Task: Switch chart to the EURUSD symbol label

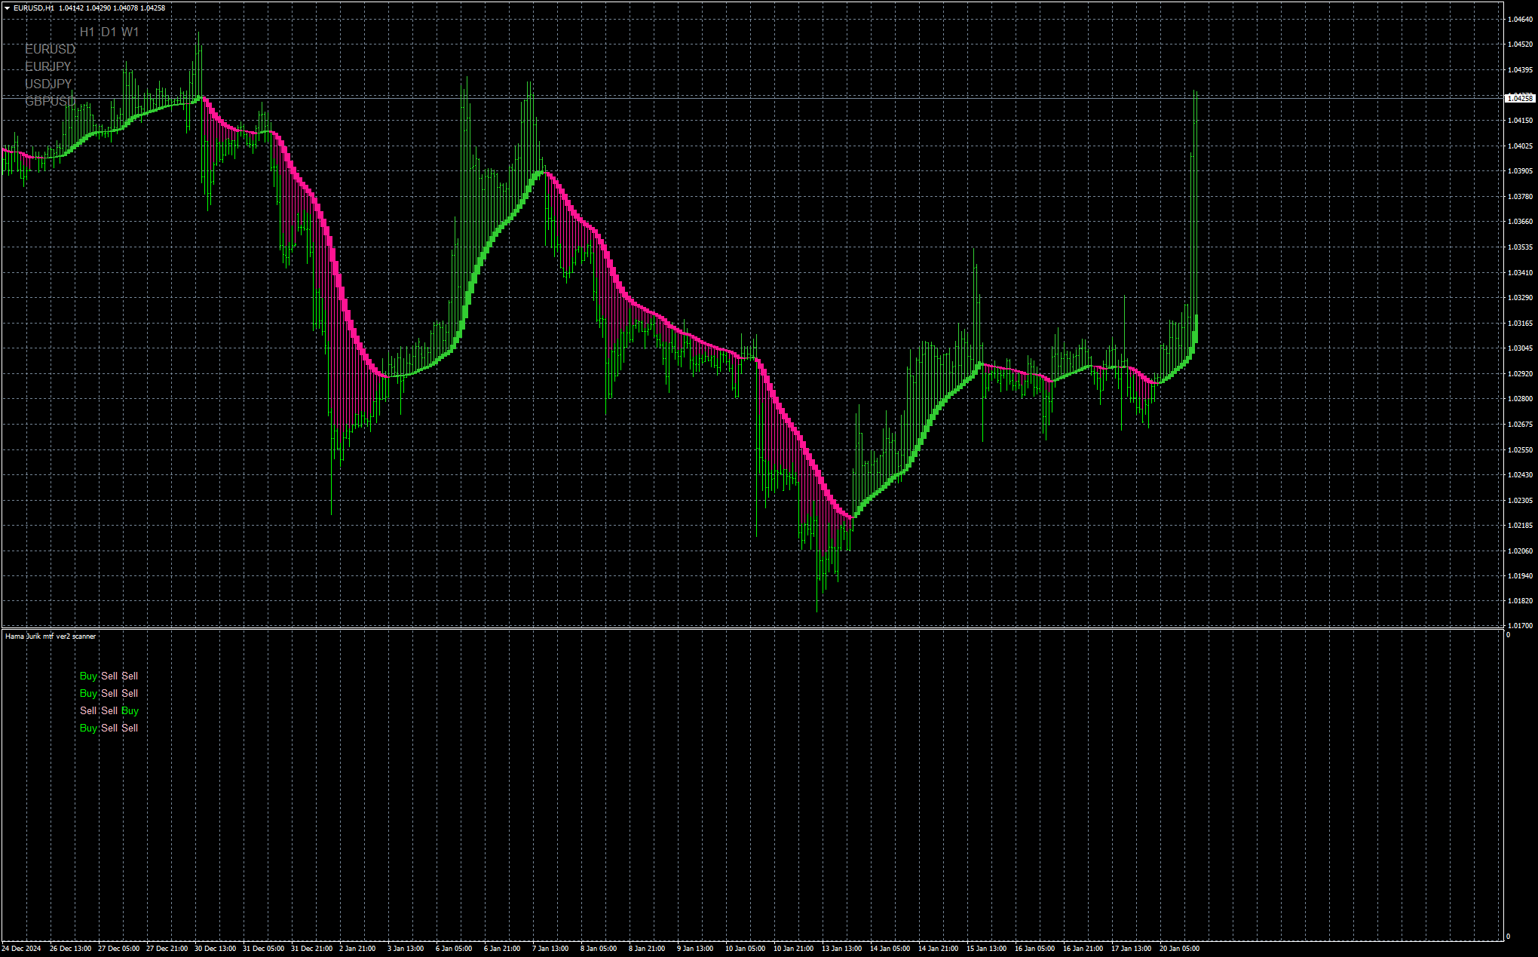Action: (50, 49)
